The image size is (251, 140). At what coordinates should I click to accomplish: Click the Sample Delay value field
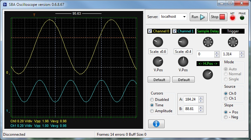pos(206,54)
